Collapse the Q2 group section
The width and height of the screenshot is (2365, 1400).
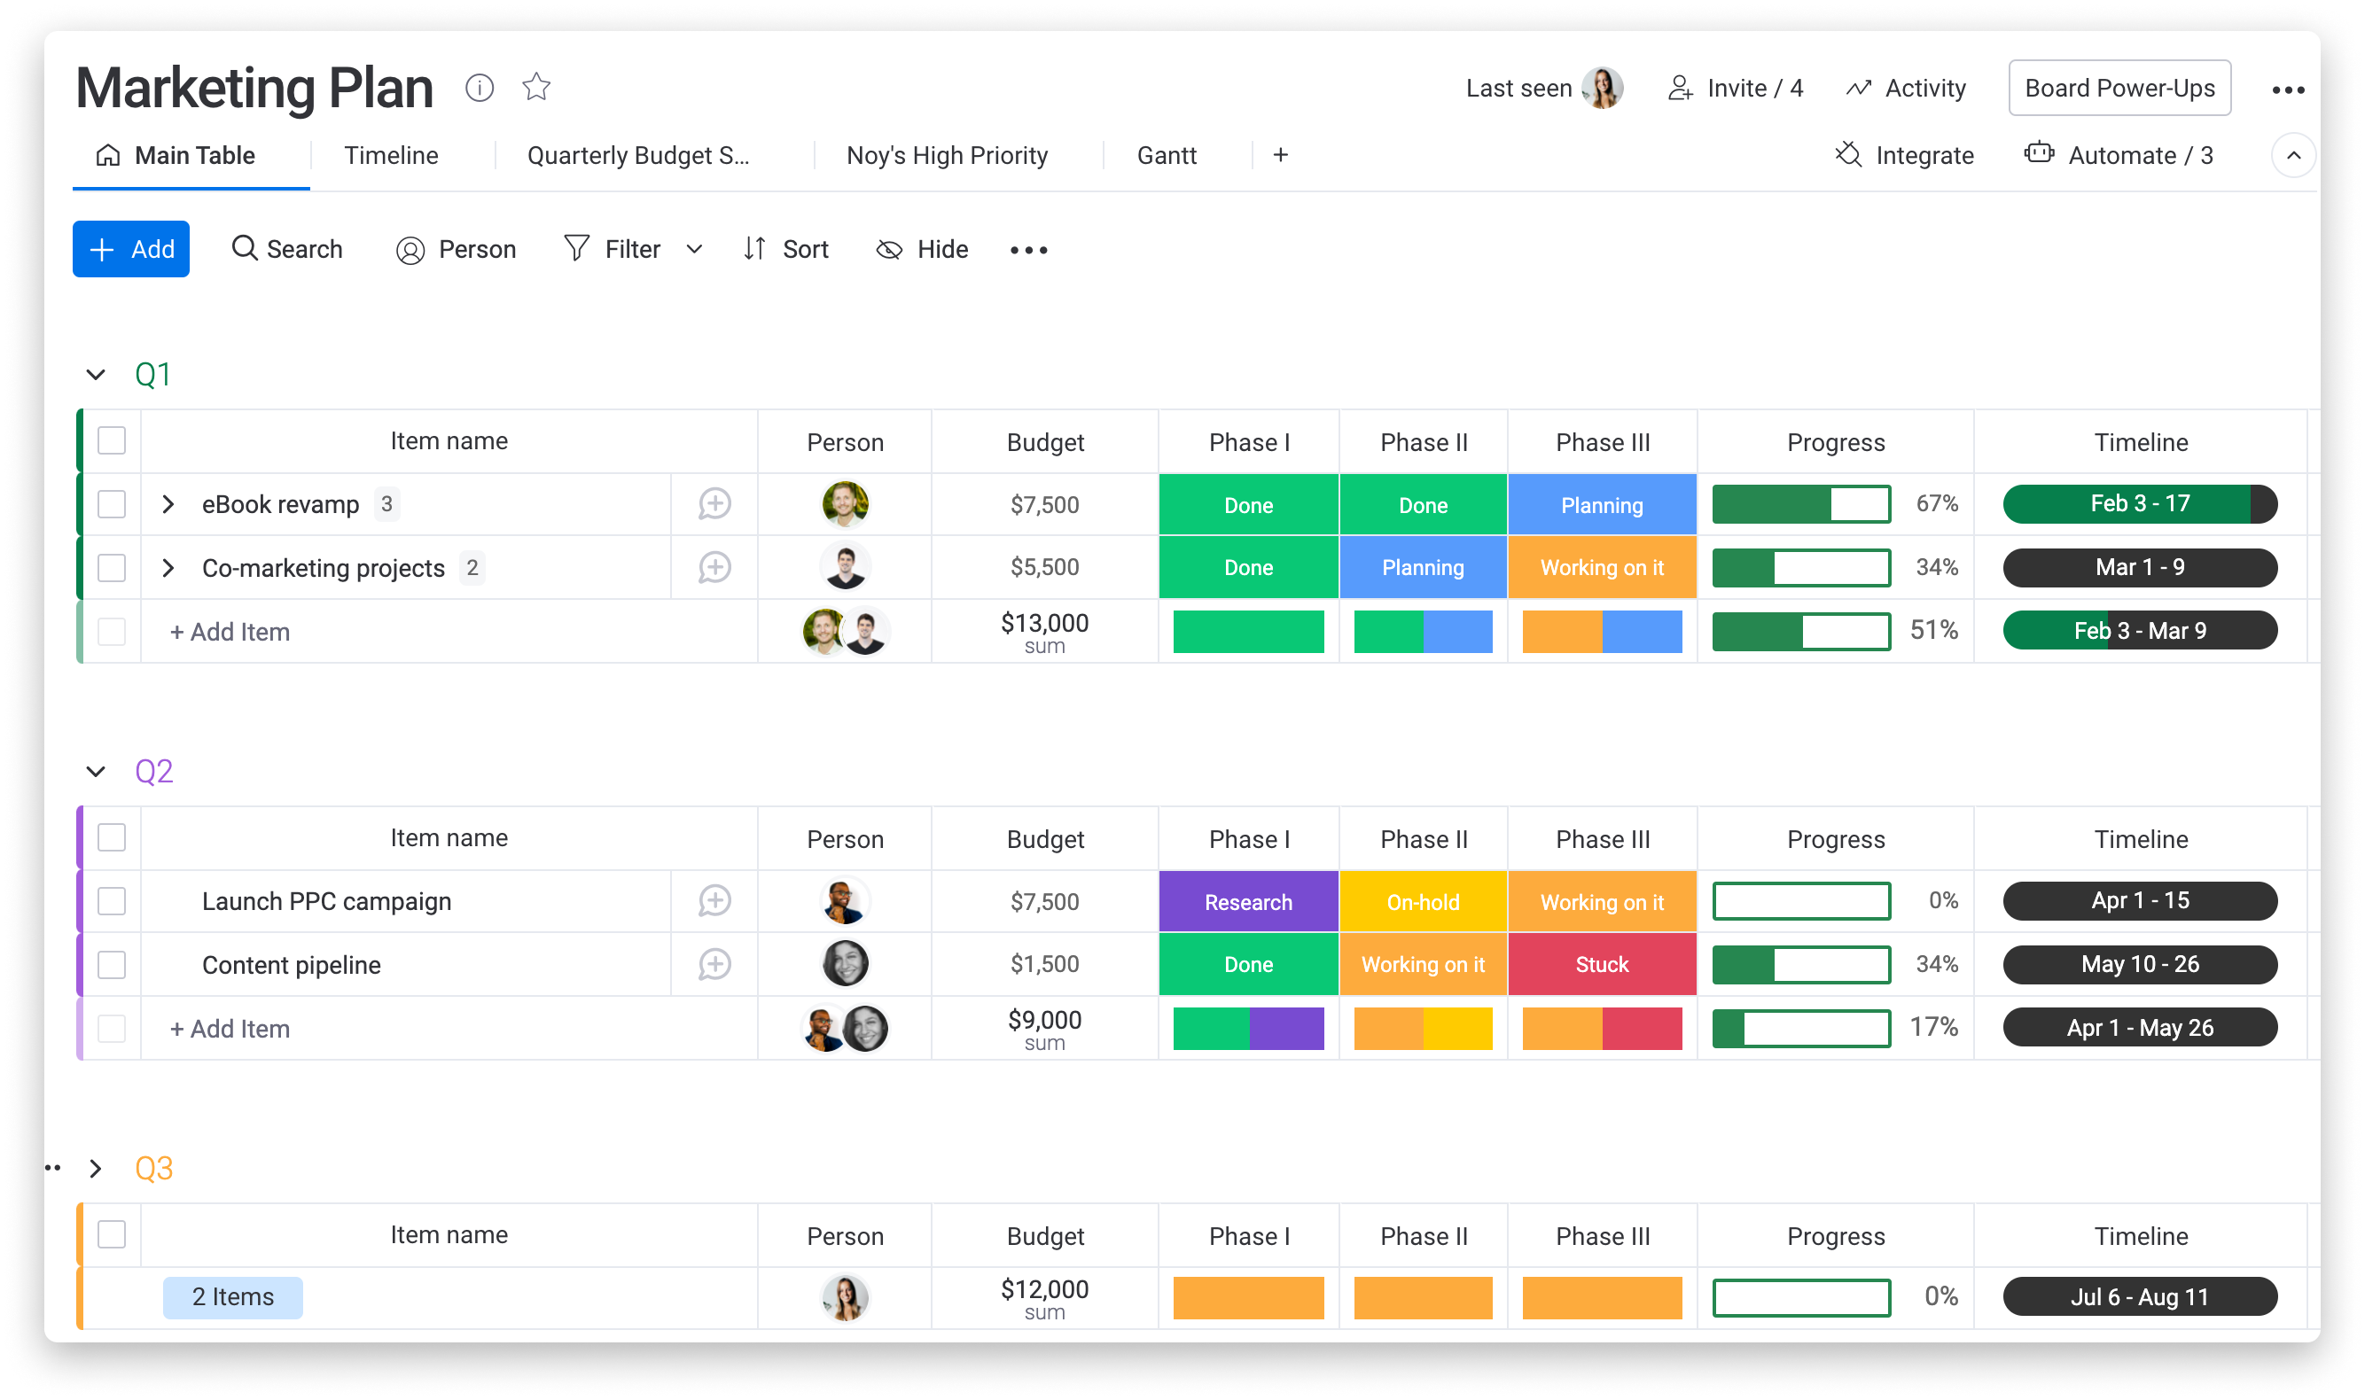(95, 768)
